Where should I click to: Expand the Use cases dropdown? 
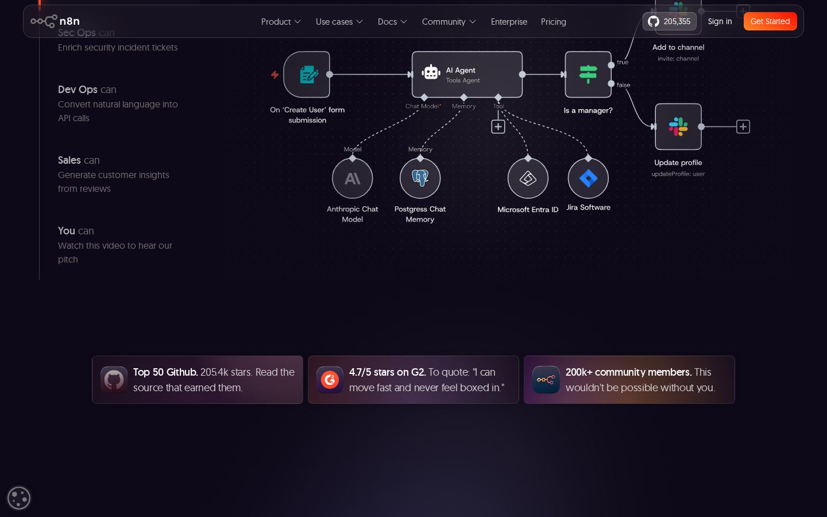(339, 21)
